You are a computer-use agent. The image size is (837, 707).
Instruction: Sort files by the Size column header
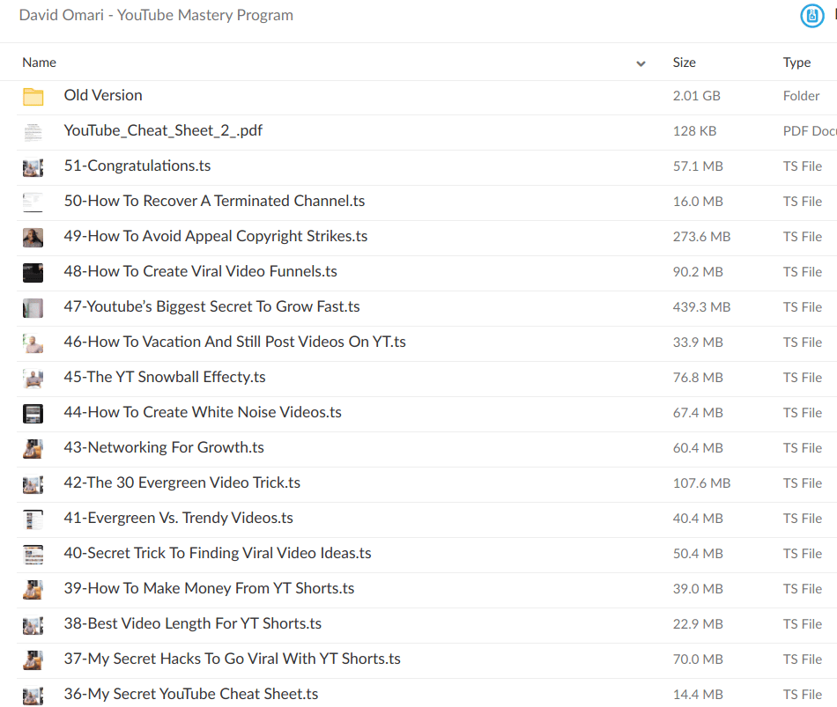684,63
